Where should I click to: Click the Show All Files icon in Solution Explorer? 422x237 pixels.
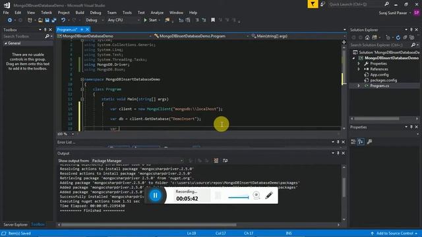point(411,38)
